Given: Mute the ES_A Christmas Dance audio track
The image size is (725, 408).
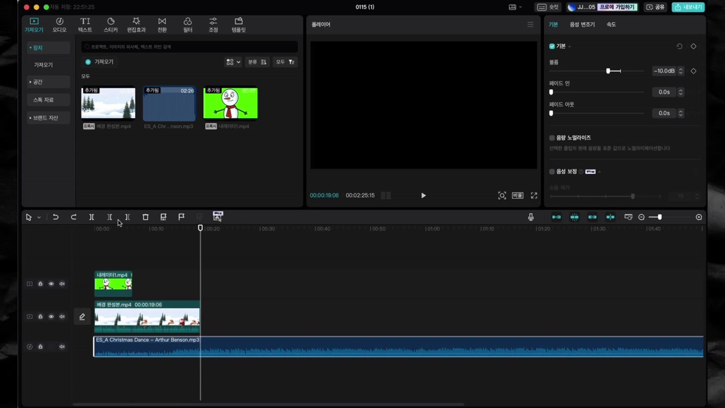Looking at the screenshot, I should pos(62,346).
